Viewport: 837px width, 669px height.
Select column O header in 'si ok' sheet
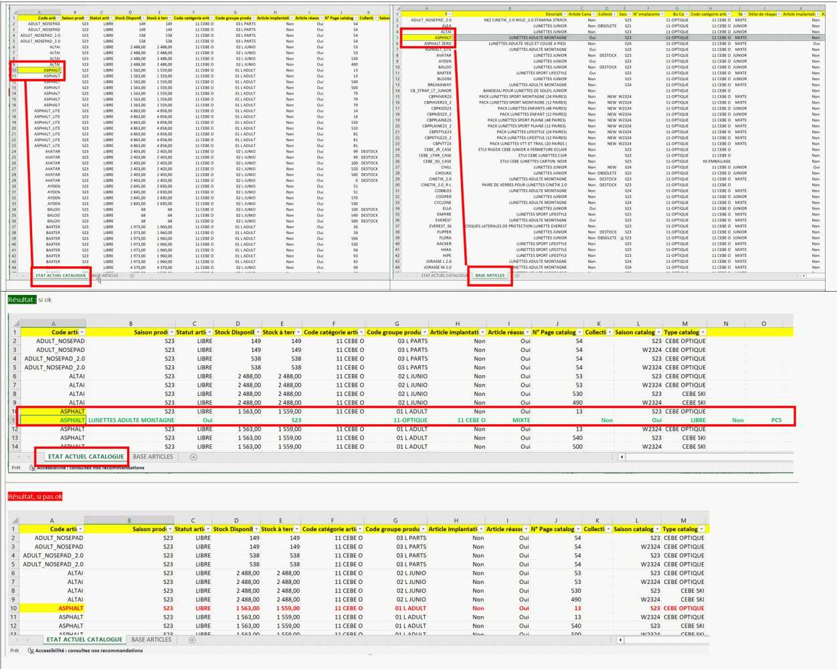point(763,323)
